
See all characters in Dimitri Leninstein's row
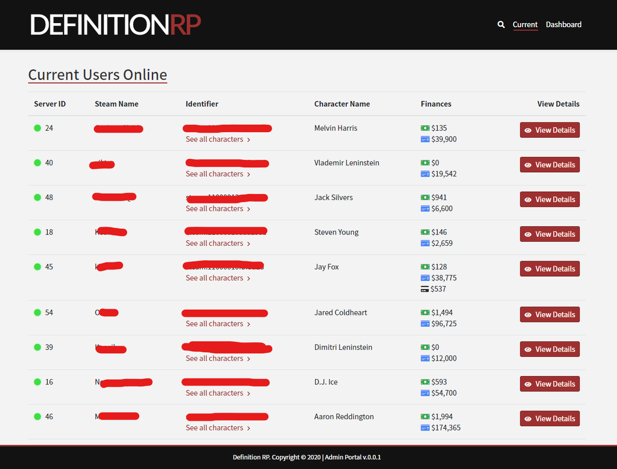[x=218, y=358]
